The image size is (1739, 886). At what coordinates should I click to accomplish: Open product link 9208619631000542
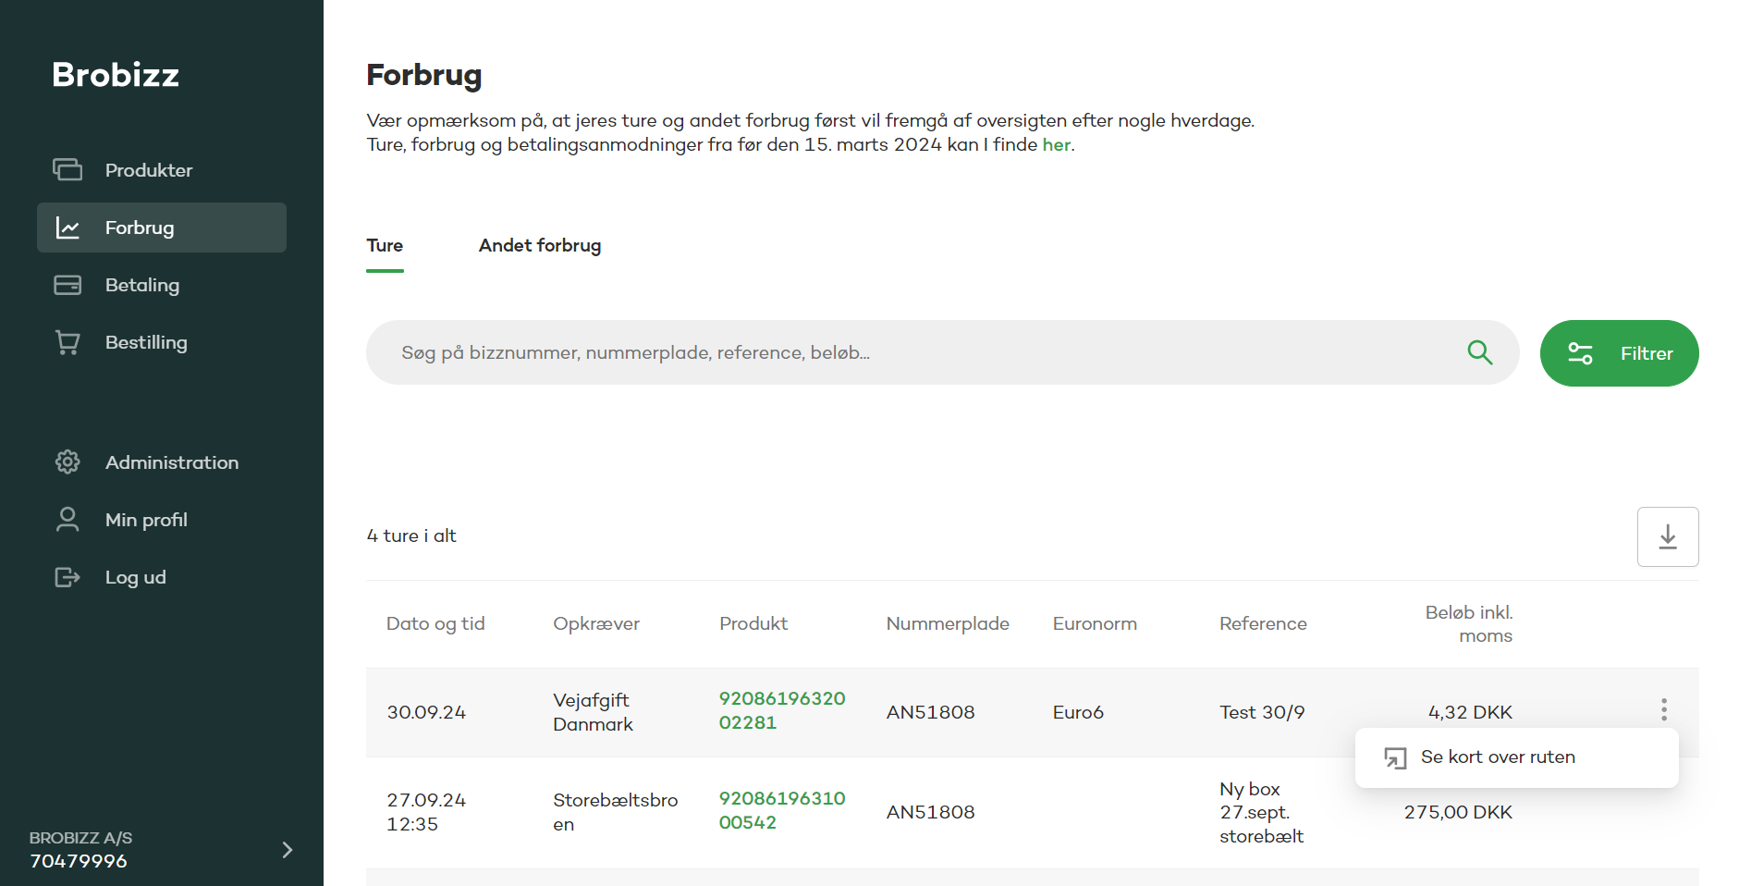coord(782,810)
